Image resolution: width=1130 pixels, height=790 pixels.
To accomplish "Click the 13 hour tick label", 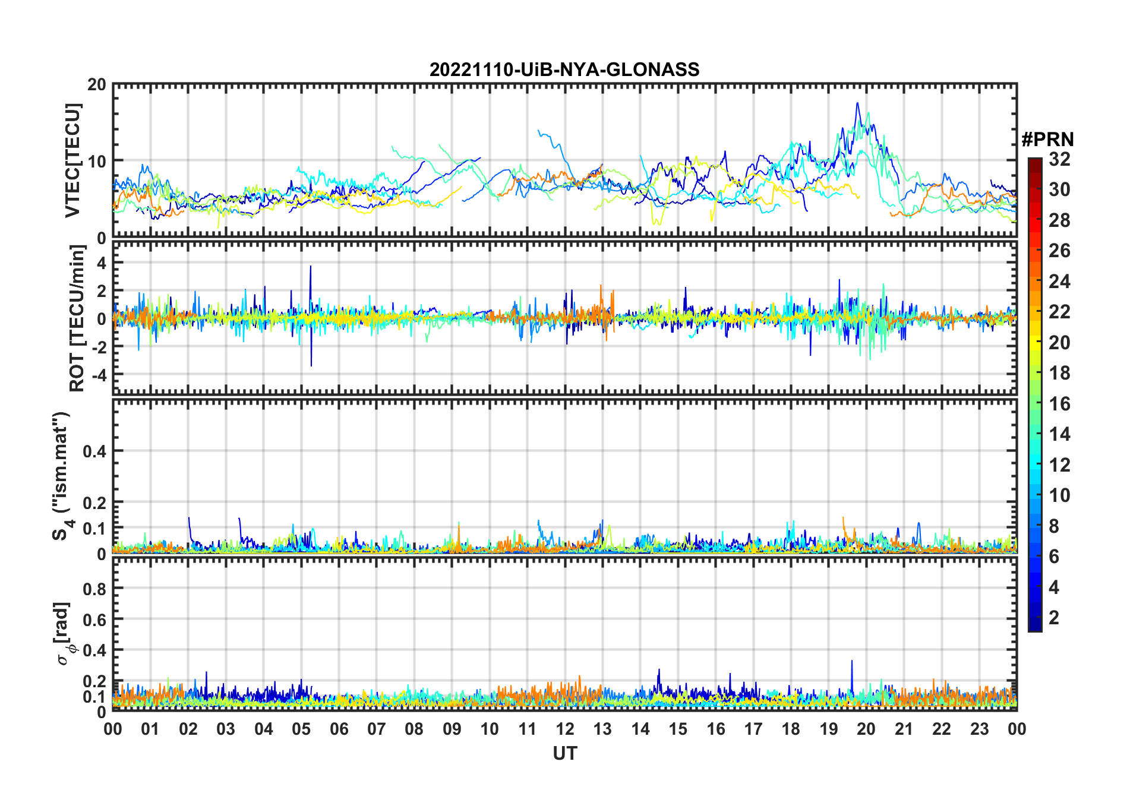I will (x=602, y=729).
